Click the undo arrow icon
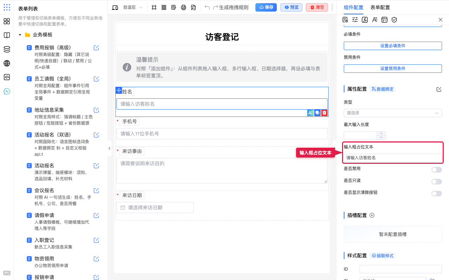The width and height of the screenshot is (449, 280). [207, 7]
